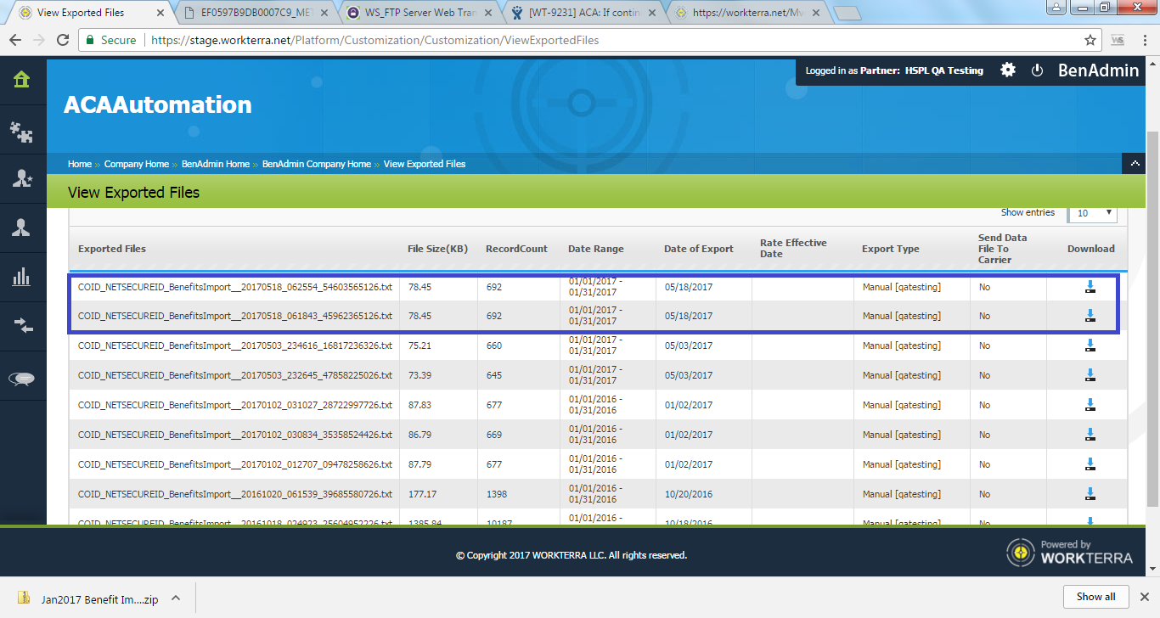Screen dimensions: 1160x618
Task: Click the power logout icon
Action: [1037, 70]
